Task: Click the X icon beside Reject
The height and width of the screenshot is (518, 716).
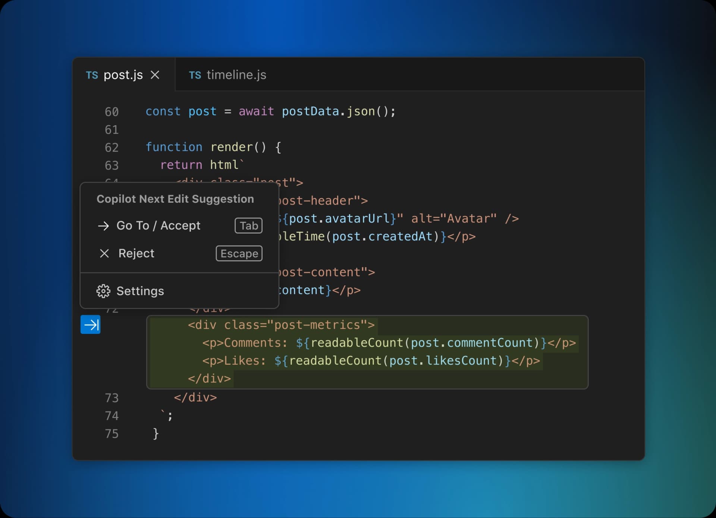Action: click(104, 253)
